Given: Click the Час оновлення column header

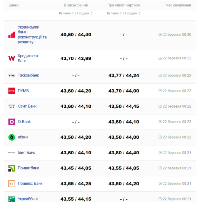Looking at the screenshot, I should coord(178,5).
